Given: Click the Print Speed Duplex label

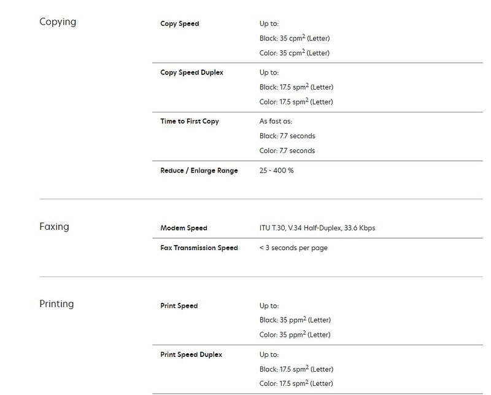Looking at the screenshot, I should coord(191,354).
